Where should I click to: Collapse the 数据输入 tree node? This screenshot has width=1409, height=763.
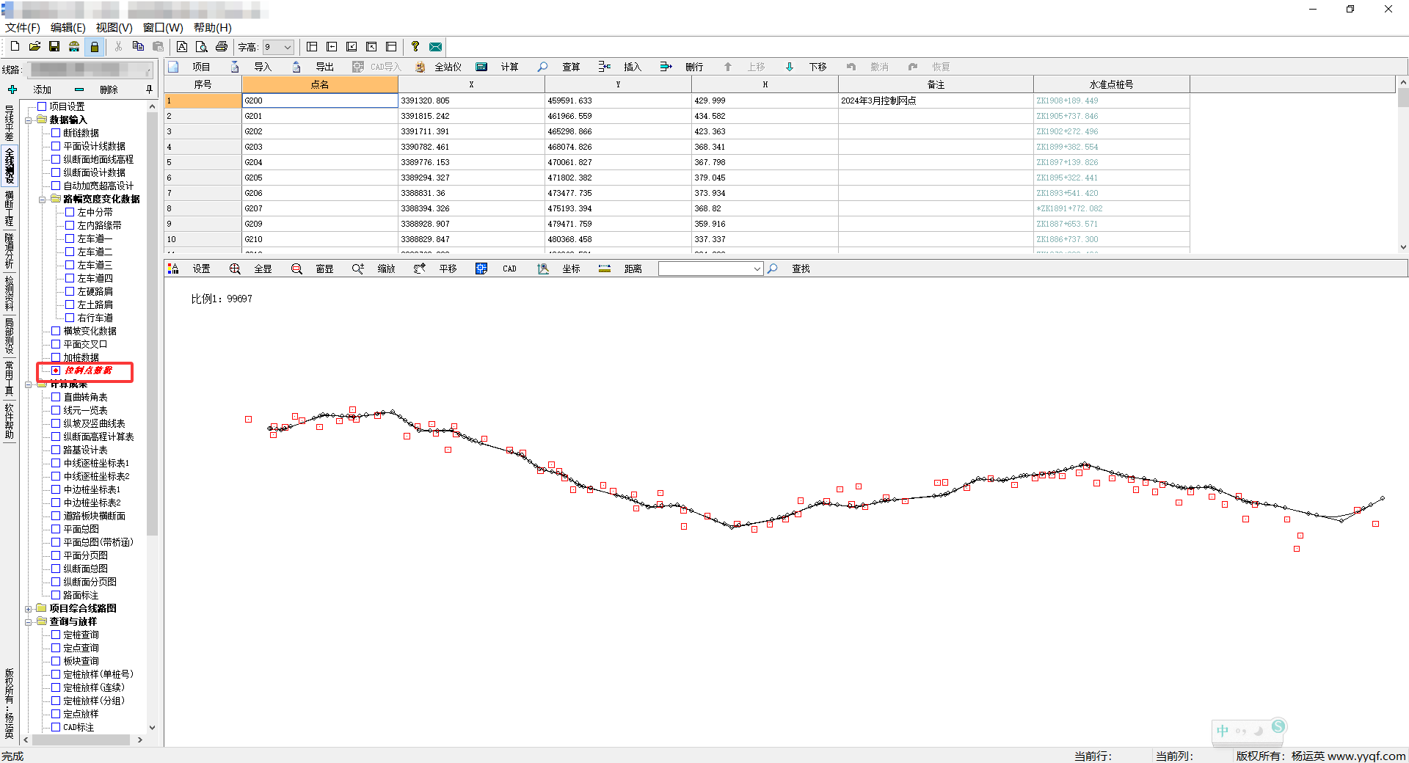[x=28, y=120]
